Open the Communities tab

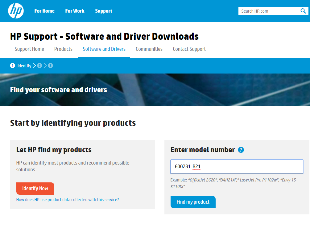[149, 49]
